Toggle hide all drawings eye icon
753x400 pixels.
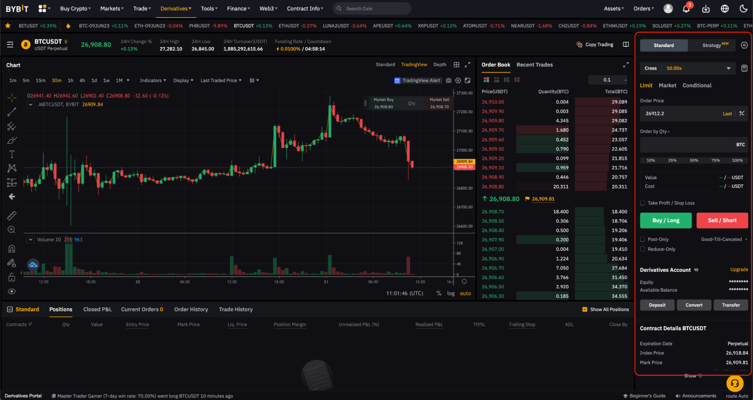click(x=12, y=291)
